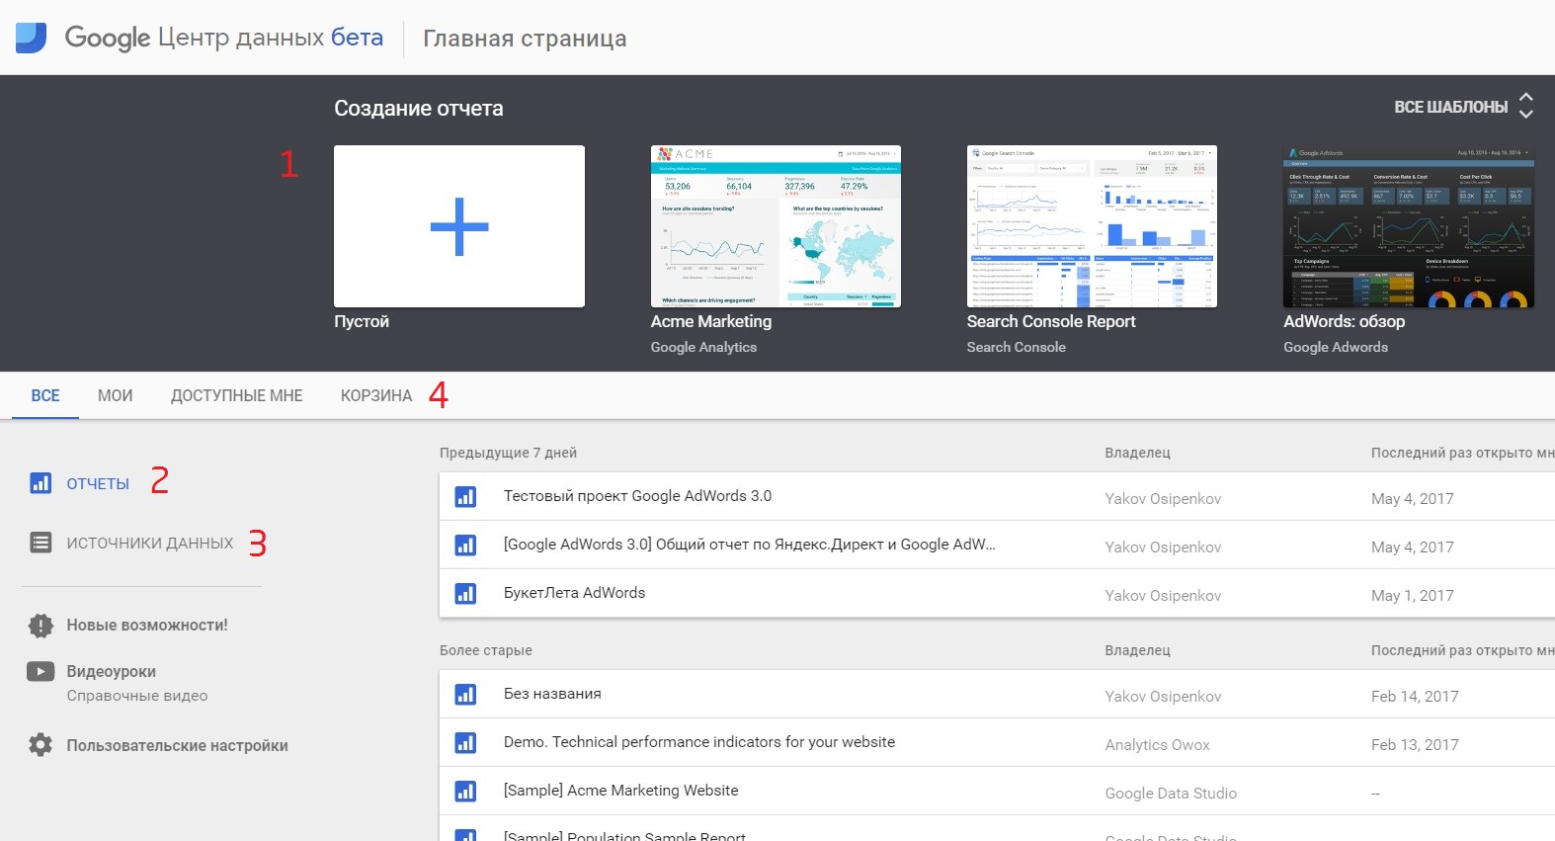Image resolution: width=1555 pixels, height=841 pixels.
Task: Click report icon for Без названия
Action: [x=465, y=695]
